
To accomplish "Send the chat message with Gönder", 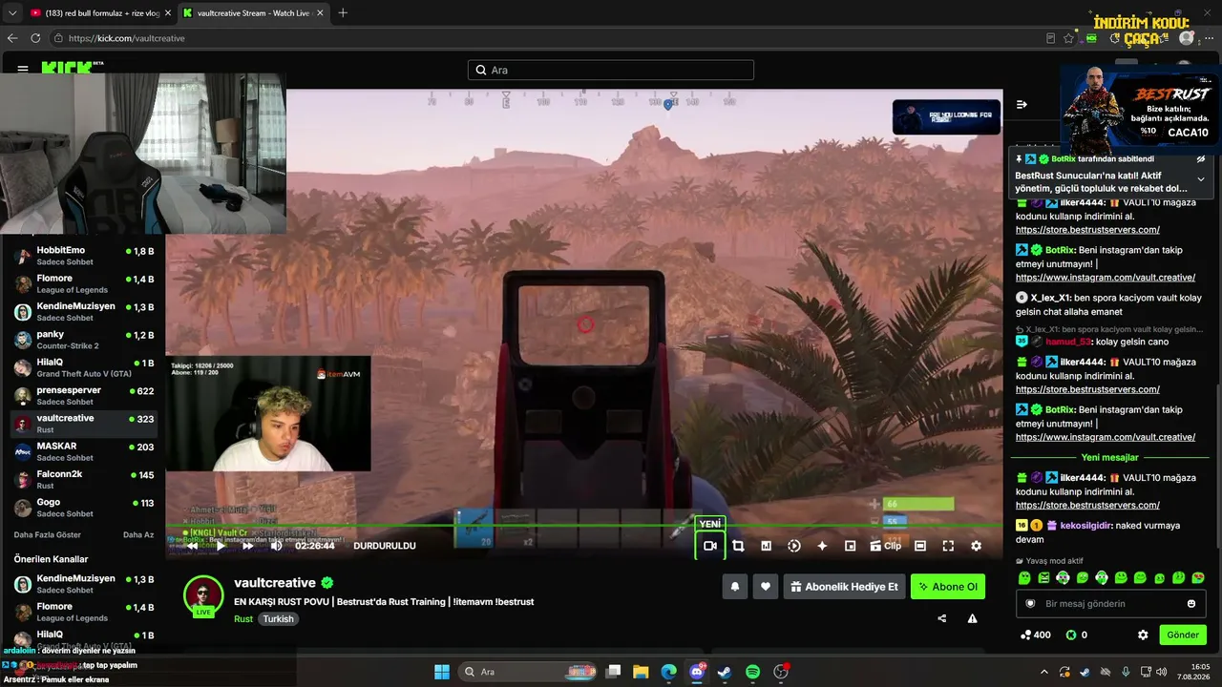I will [x=1183, y=635].
